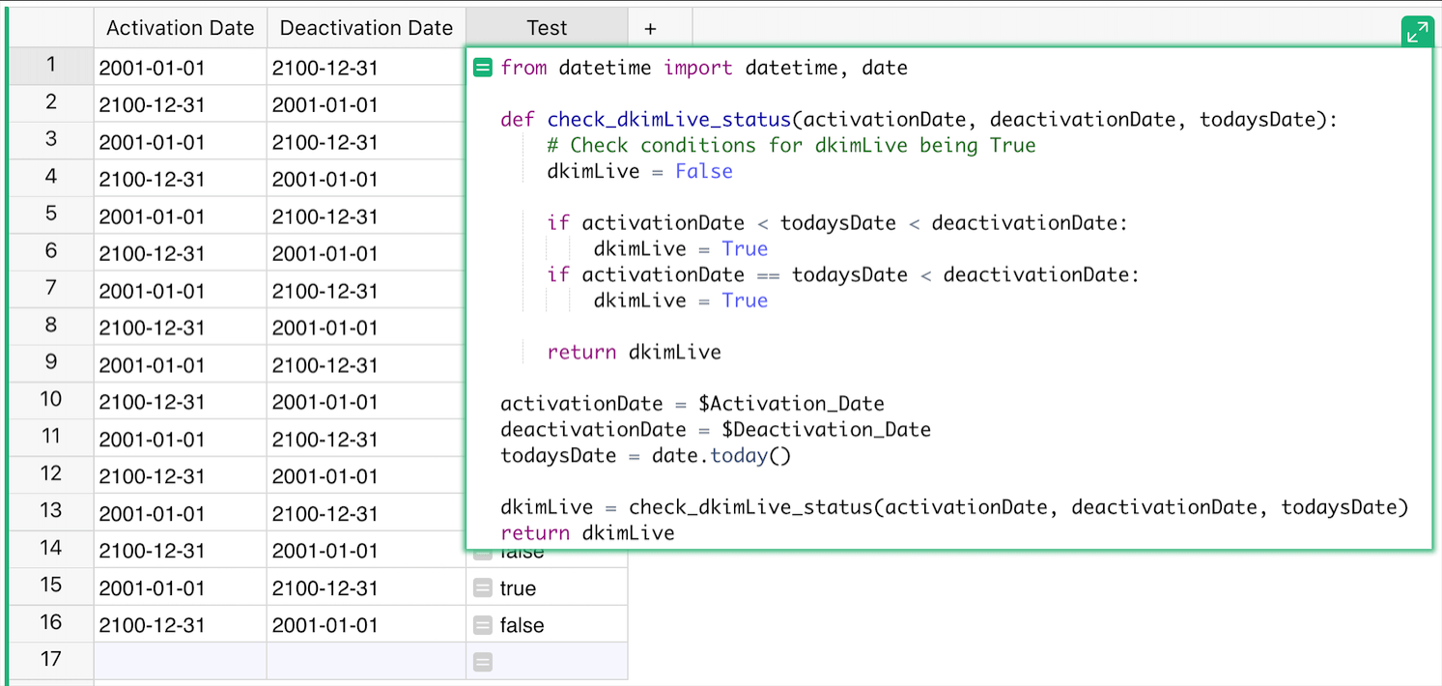The image size is (1442, 686).
Task: Select the Test column header
Action: coord(547,28)
